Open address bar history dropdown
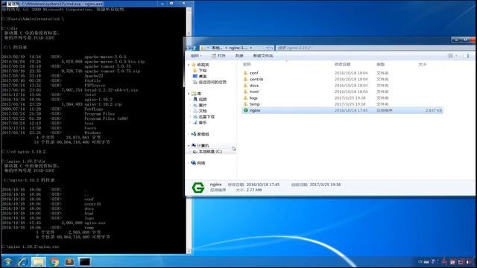Image resolution: width=477 pixels, height=268 pixels. click(267, 48)
